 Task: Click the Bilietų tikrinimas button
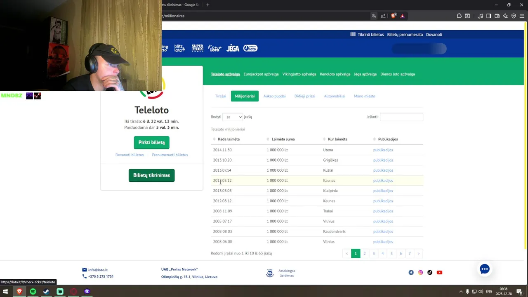pos(151,175)
